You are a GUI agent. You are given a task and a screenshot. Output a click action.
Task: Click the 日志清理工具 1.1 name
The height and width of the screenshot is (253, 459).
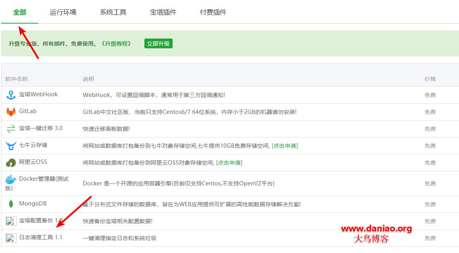click(41, 237)
